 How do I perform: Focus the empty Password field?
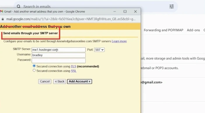(59, 61)
